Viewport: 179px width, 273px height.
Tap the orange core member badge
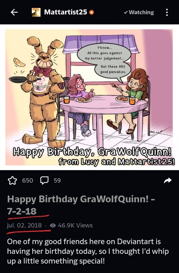(x=92, y=12)
